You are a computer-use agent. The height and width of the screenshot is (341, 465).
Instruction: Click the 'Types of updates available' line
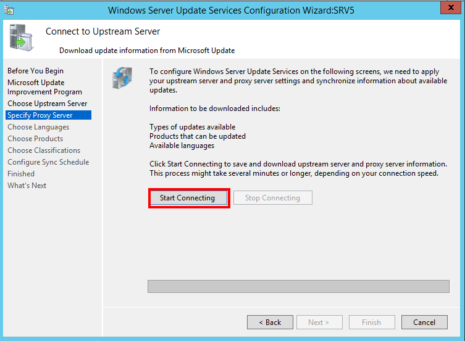coord(193,127)
